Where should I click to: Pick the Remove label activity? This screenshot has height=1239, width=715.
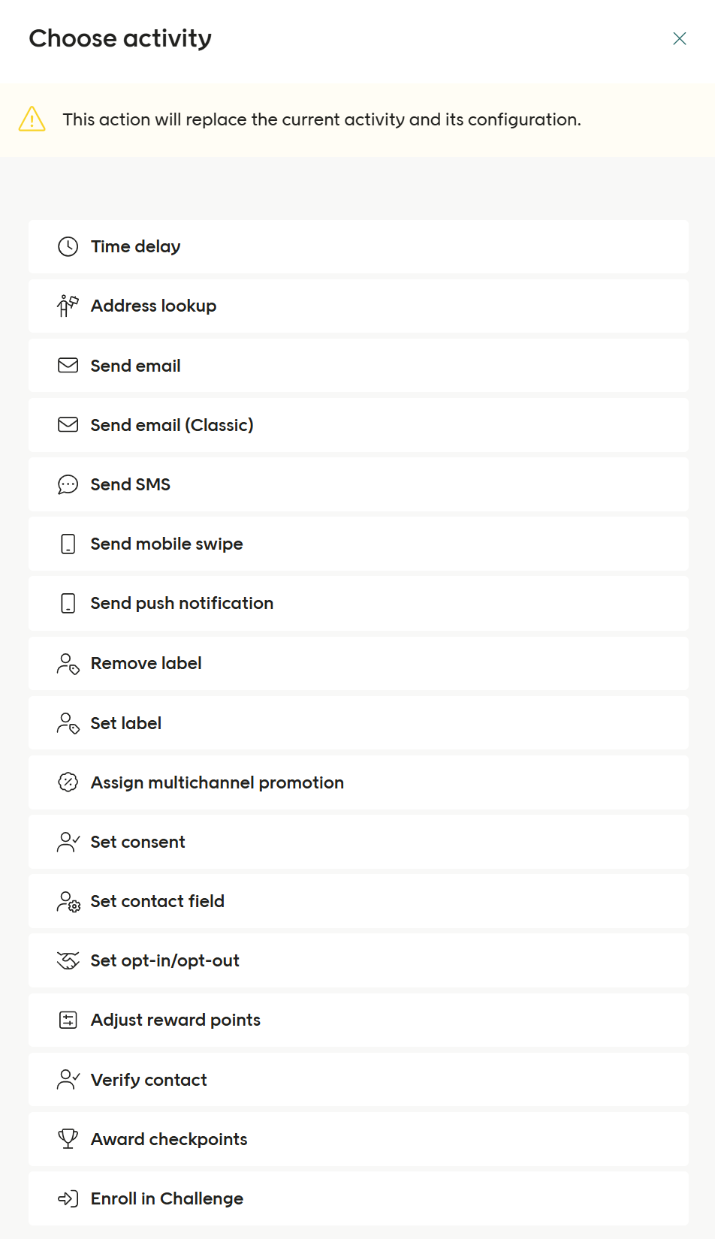pos(146,663)
